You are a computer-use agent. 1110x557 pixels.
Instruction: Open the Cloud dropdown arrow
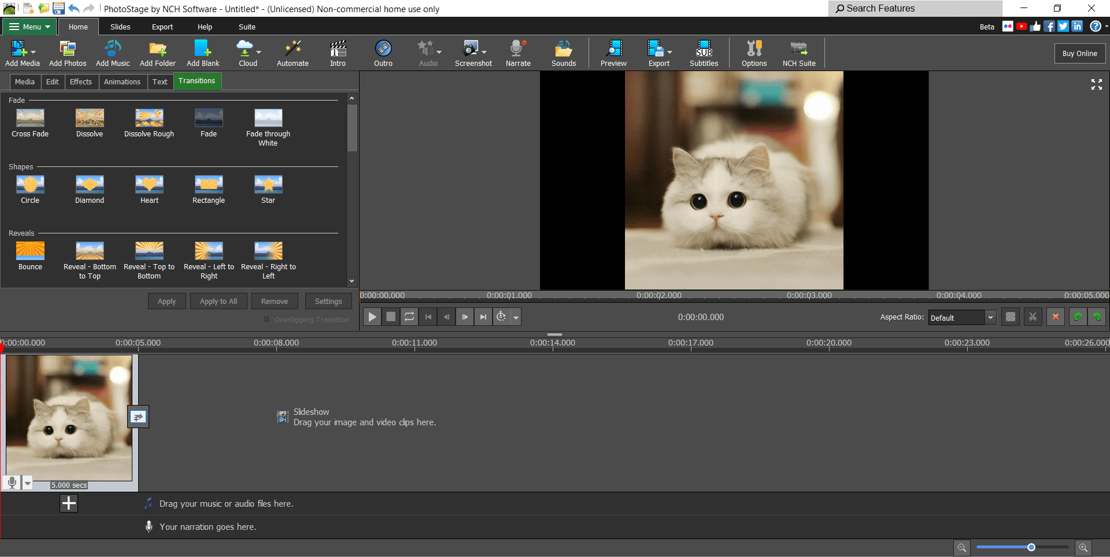(258, 53)
